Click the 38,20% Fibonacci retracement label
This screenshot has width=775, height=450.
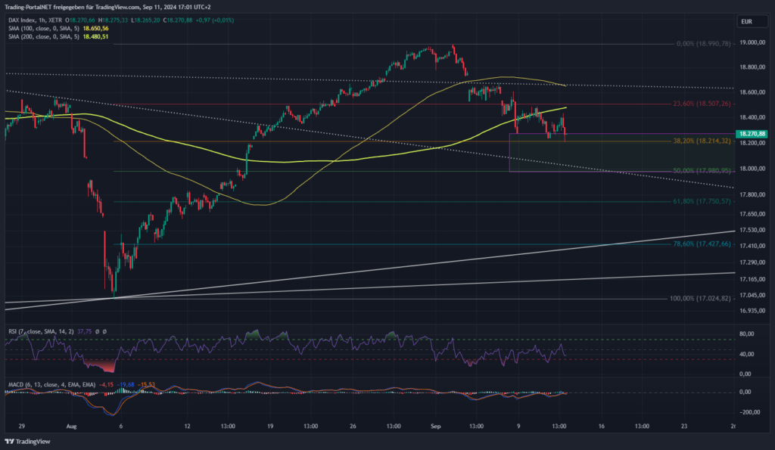click(x=702, y=141)
